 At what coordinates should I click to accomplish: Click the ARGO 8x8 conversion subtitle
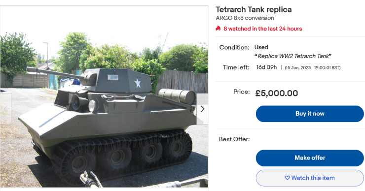pyautogui.click(x=245, y=18)
